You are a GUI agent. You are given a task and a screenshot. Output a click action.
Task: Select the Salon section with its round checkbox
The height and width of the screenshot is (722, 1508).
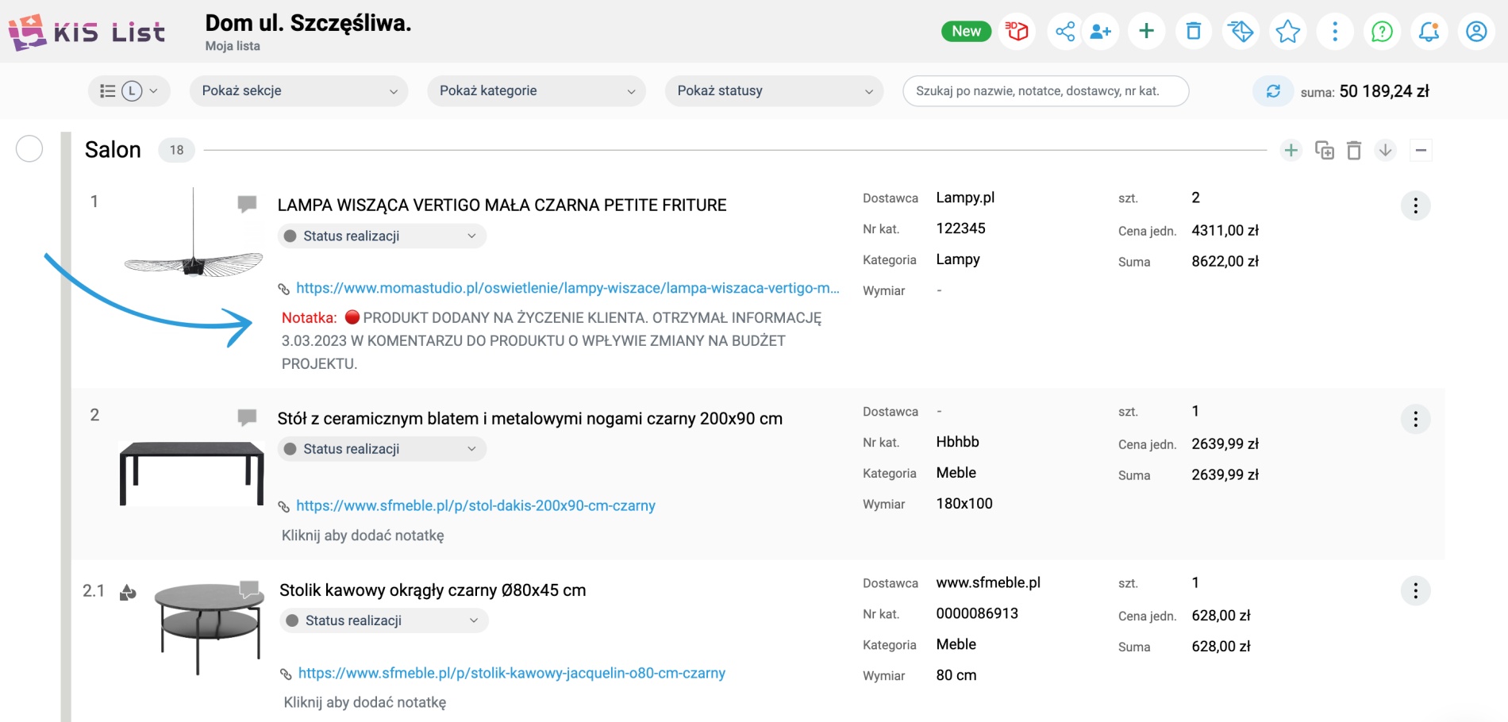point(29,148)
